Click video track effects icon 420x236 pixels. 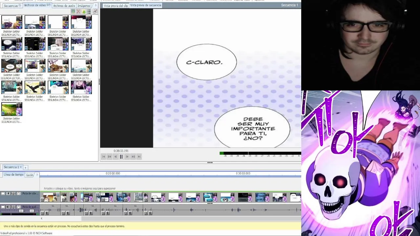[13, 193]
